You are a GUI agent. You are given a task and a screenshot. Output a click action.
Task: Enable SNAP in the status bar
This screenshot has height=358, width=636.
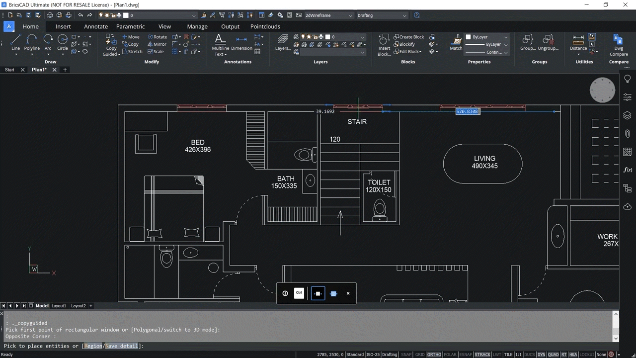pos(406,354)
